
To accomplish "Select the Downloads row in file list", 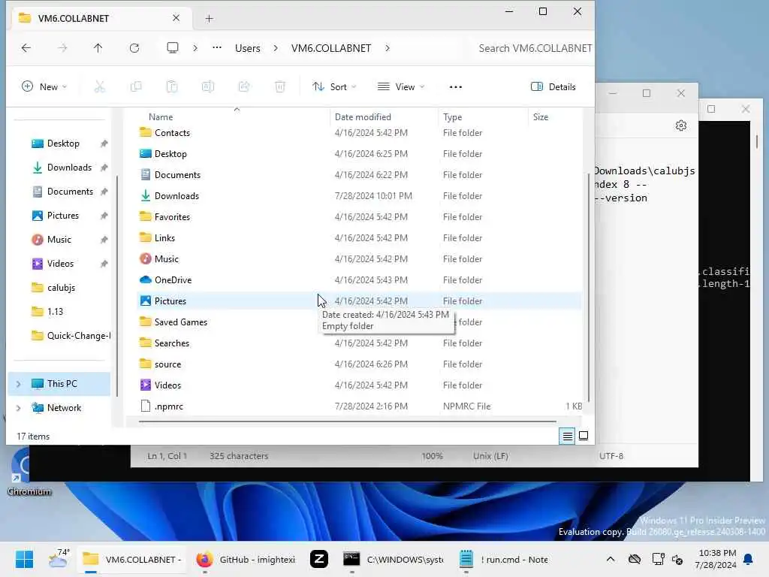I will (x=359, y=196).
